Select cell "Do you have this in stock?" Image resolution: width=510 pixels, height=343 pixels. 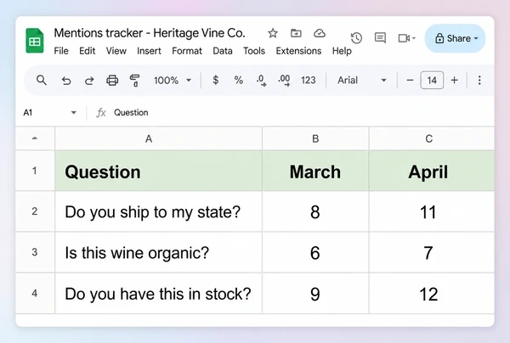pos(158,293)
